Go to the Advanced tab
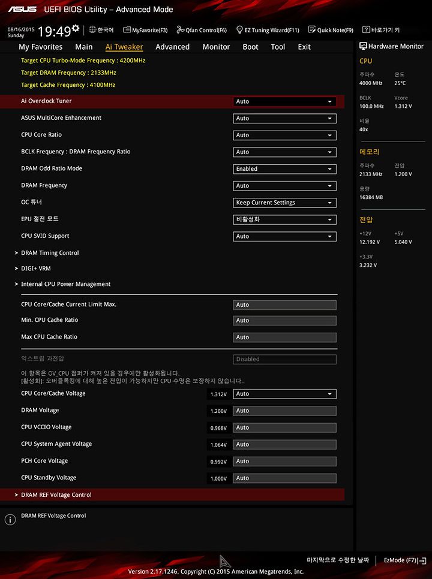This screenshot has height=579, width=432. coord(173,47)
